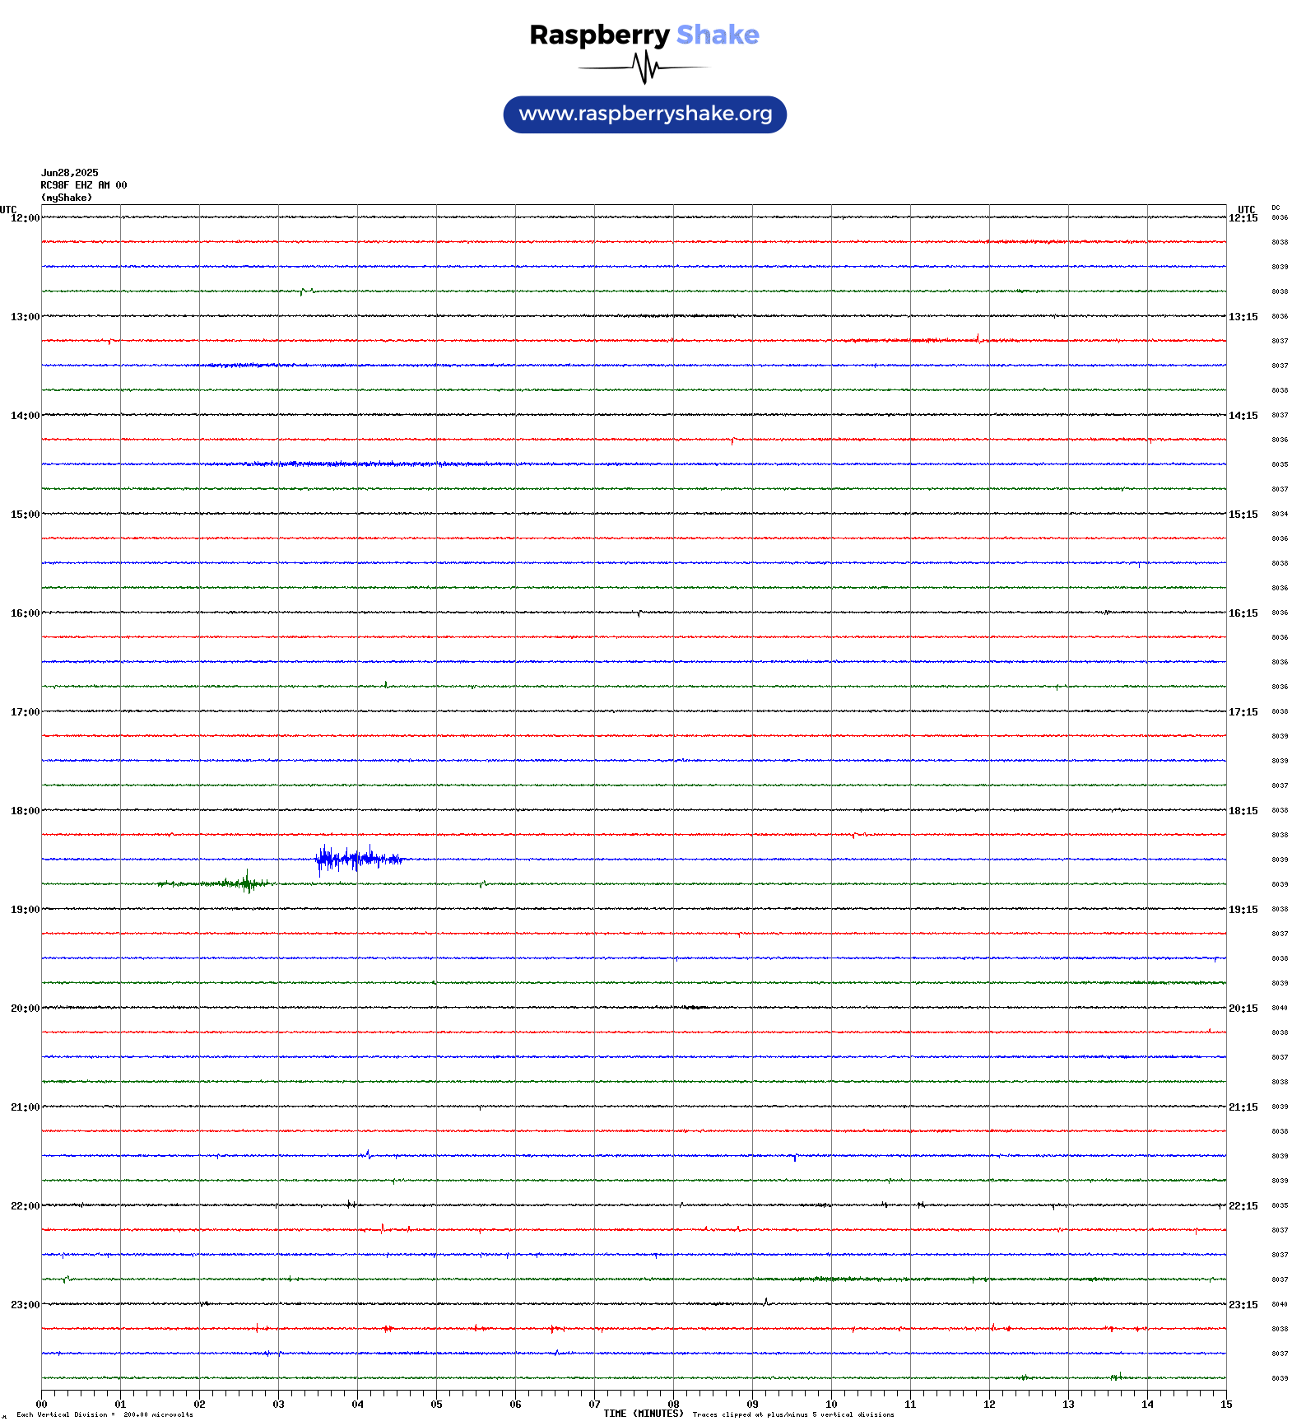1292x1426 pixels.
Task: Click the 15 minute tick label
Action: point(1226,1405)
